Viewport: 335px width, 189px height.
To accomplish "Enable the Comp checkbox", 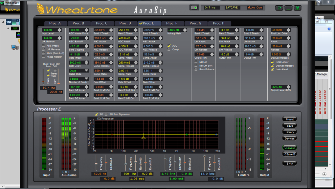I will tap(169, 50).
